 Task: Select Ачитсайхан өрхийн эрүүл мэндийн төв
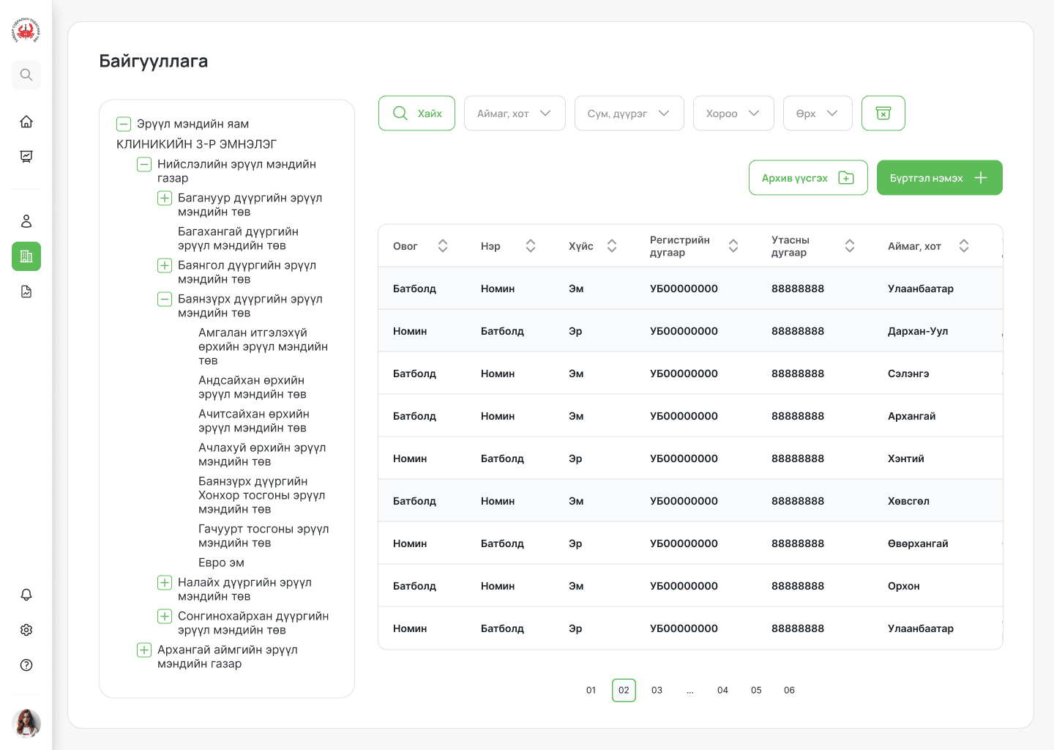point(254,421)
